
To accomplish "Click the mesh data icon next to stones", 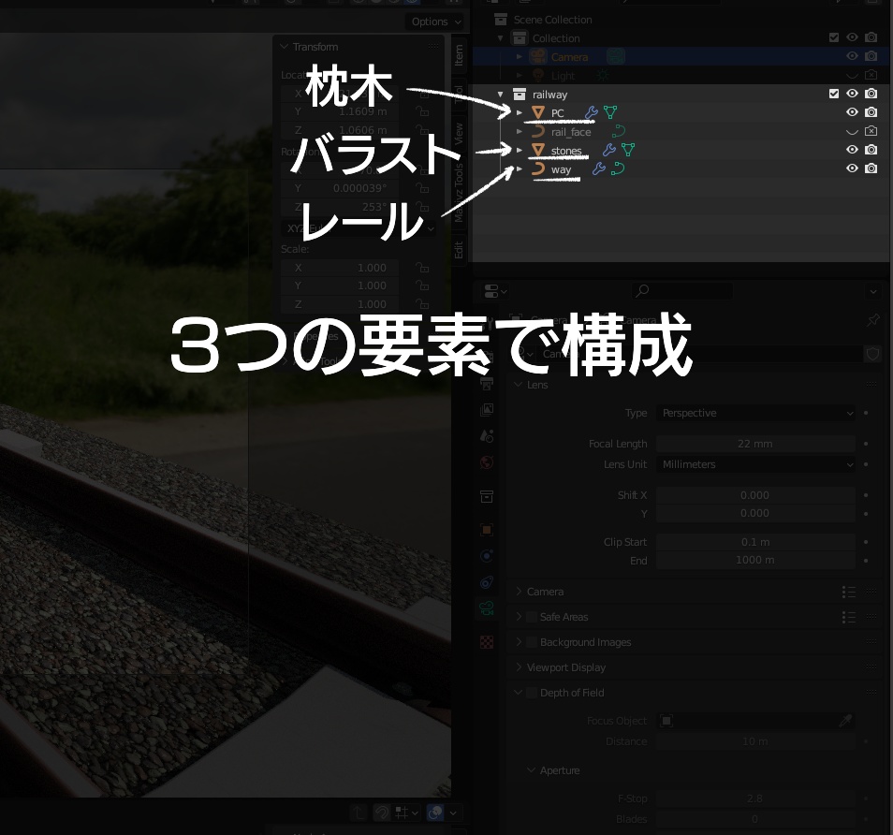I will 627,149.
